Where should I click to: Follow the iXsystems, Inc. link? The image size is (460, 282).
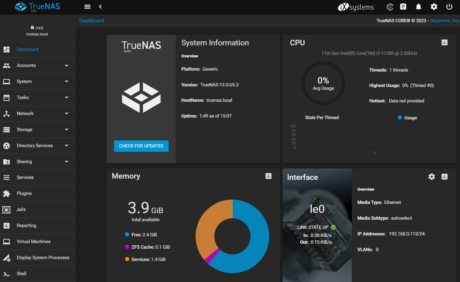click(x=444, y=21)
